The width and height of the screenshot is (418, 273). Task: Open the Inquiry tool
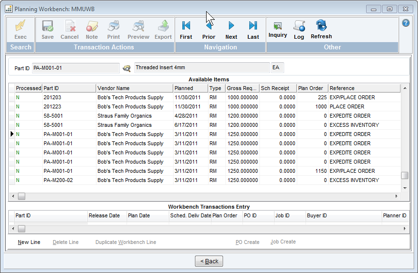pos(277,29)
